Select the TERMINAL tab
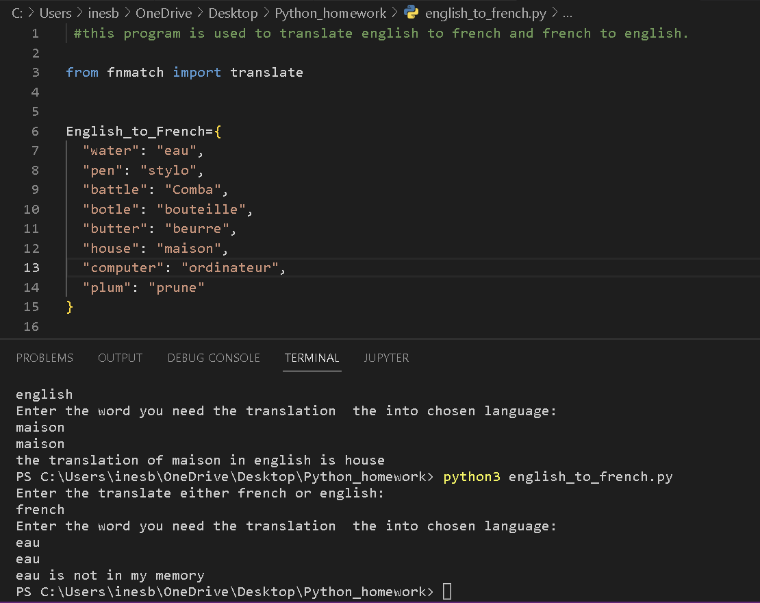 pos(312,358)
